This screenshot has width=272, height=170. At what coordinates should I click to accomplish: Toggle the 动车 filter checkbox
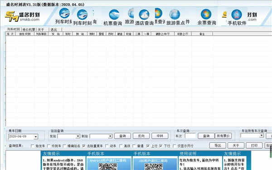coord(107,146)
